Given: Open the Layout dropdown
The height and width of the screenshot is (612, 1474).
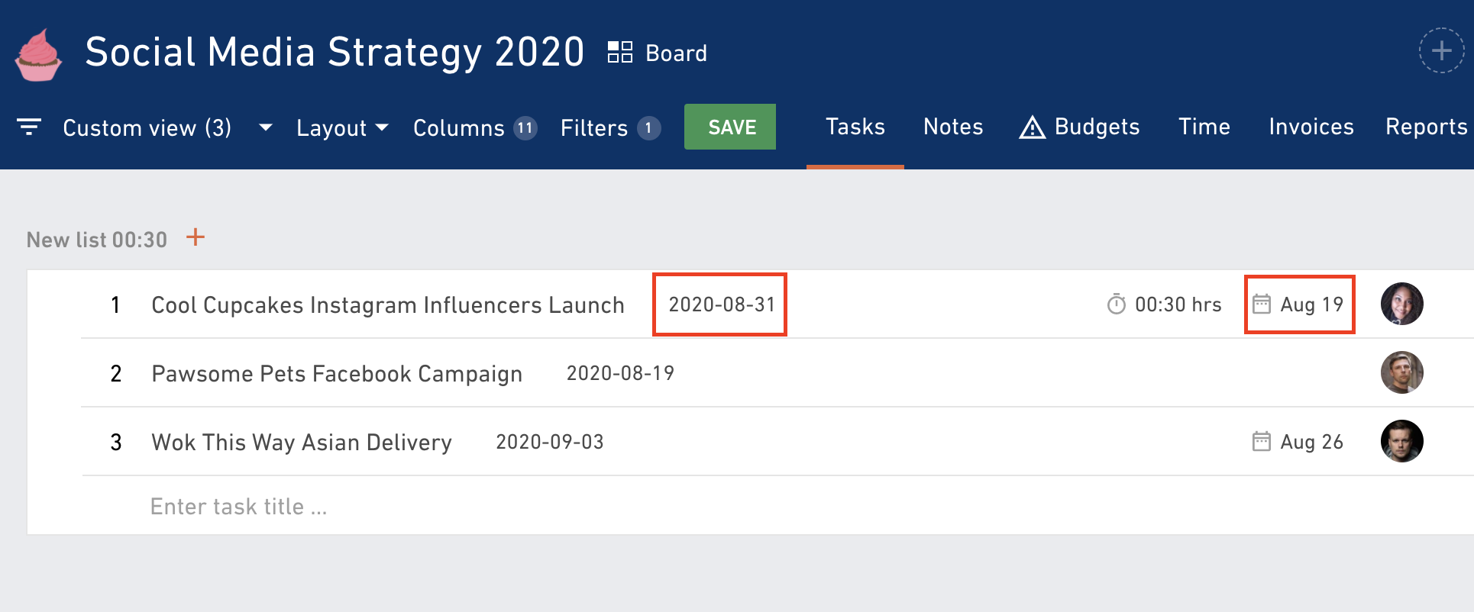Looking at the screenshot, I should 342,127.
